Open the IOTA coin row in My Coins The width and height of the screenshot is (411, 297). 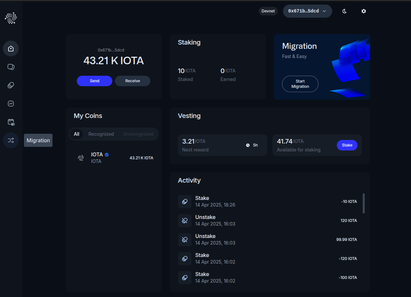point(114,158)
